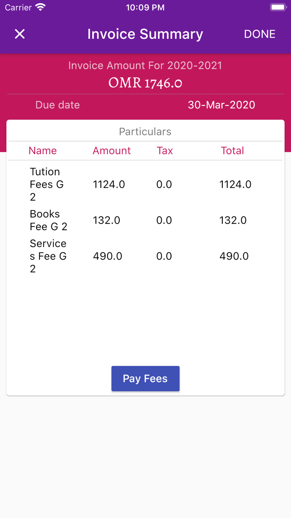Tap the 490.0 total for services fee
This screenshot has height=518, width=291.
234,256
